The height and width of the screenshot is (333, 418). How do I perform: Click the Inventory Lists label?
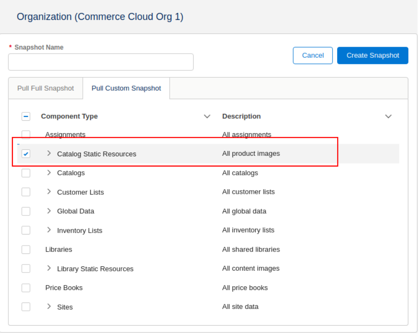(x=80, y=231)
